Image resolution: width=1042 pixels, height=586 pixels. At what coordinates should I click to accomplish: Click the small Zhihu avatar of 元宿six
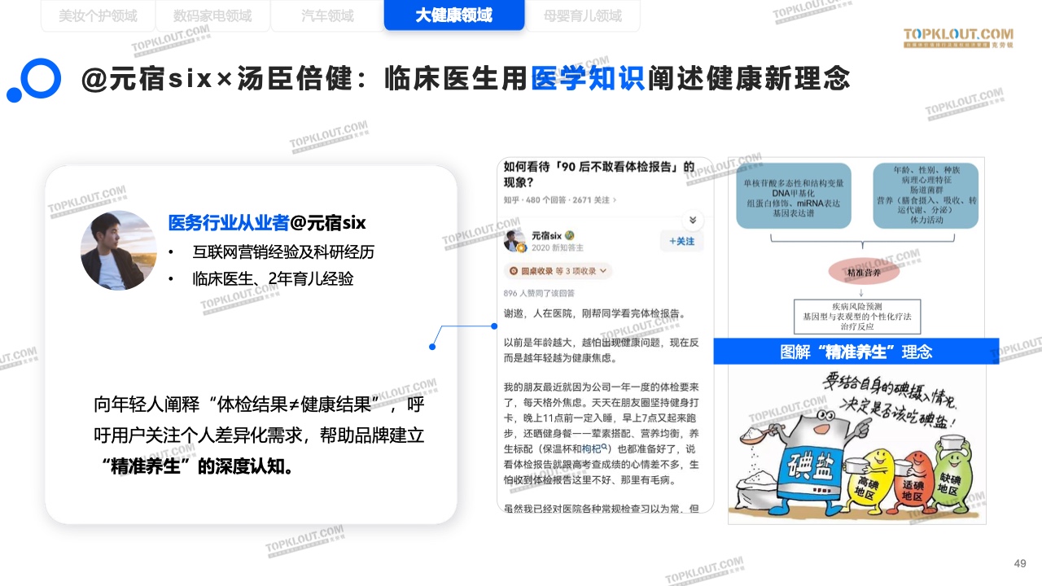pyautogui.click(x=514, y=241)
